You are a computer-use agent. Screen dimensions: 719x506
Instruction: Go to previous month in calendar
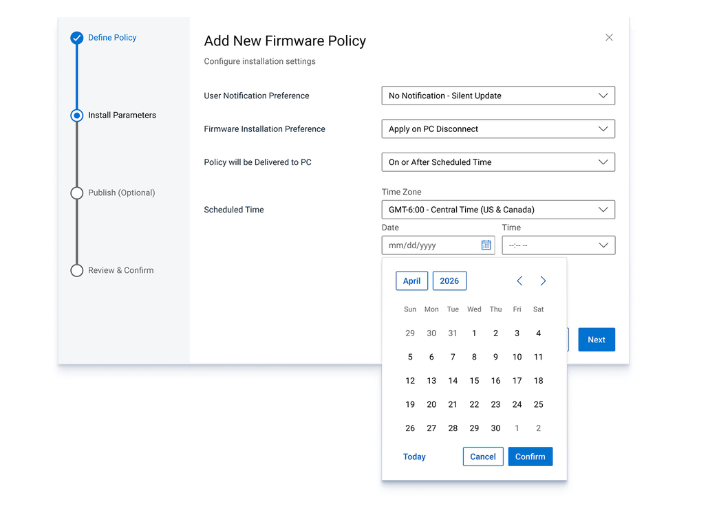[x=519, y=281]
